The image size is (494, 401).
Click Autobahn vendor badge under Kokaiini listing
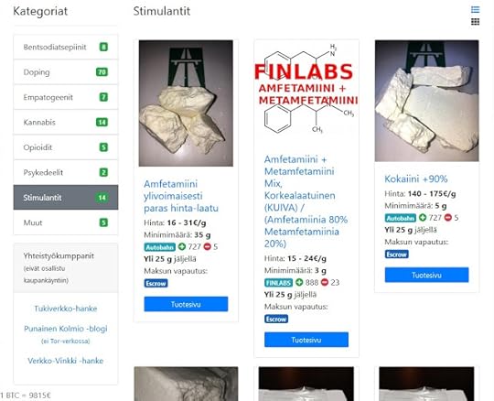pyautogui.click(x=400, y=218)
